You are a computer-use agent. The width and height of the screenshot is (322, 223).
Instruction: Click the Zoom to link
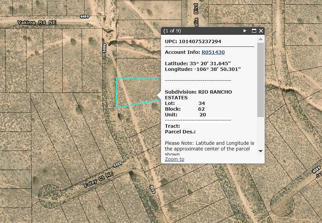(x=174, y=159)
